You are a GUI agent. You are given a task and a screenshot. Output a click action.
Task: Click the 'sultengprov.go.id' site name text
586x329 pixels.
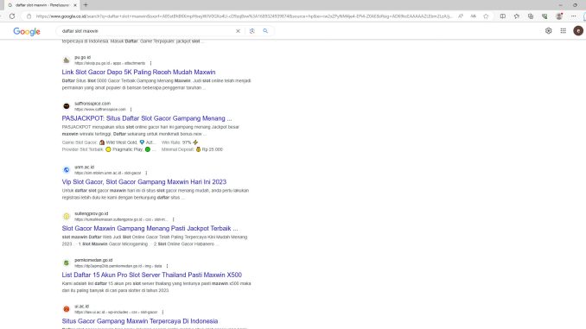[92, 213]
